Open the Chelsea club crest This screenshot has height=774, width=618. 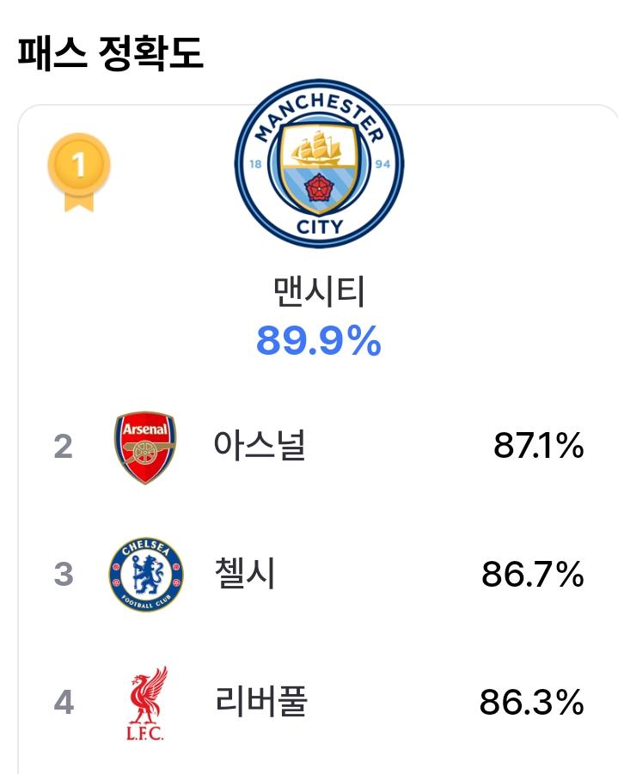[x=146, y=575]
